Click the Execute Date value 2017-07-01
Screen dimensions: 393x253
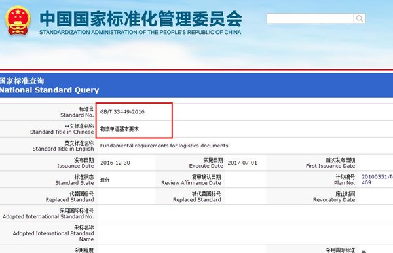242,163
